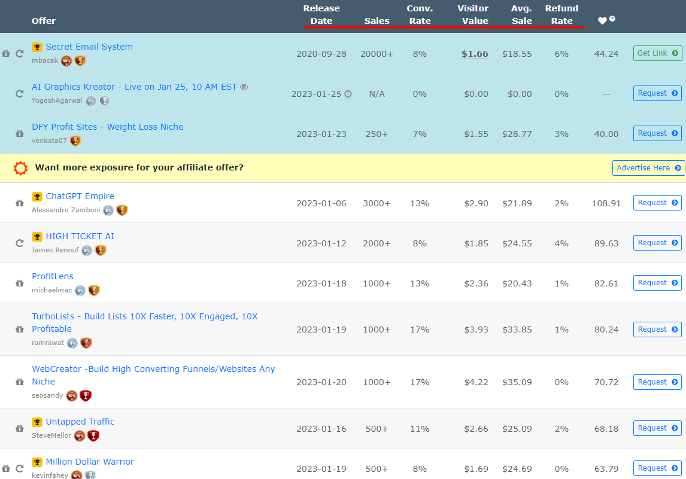Click trophy badge before Secret Email System title

(37, 47)
